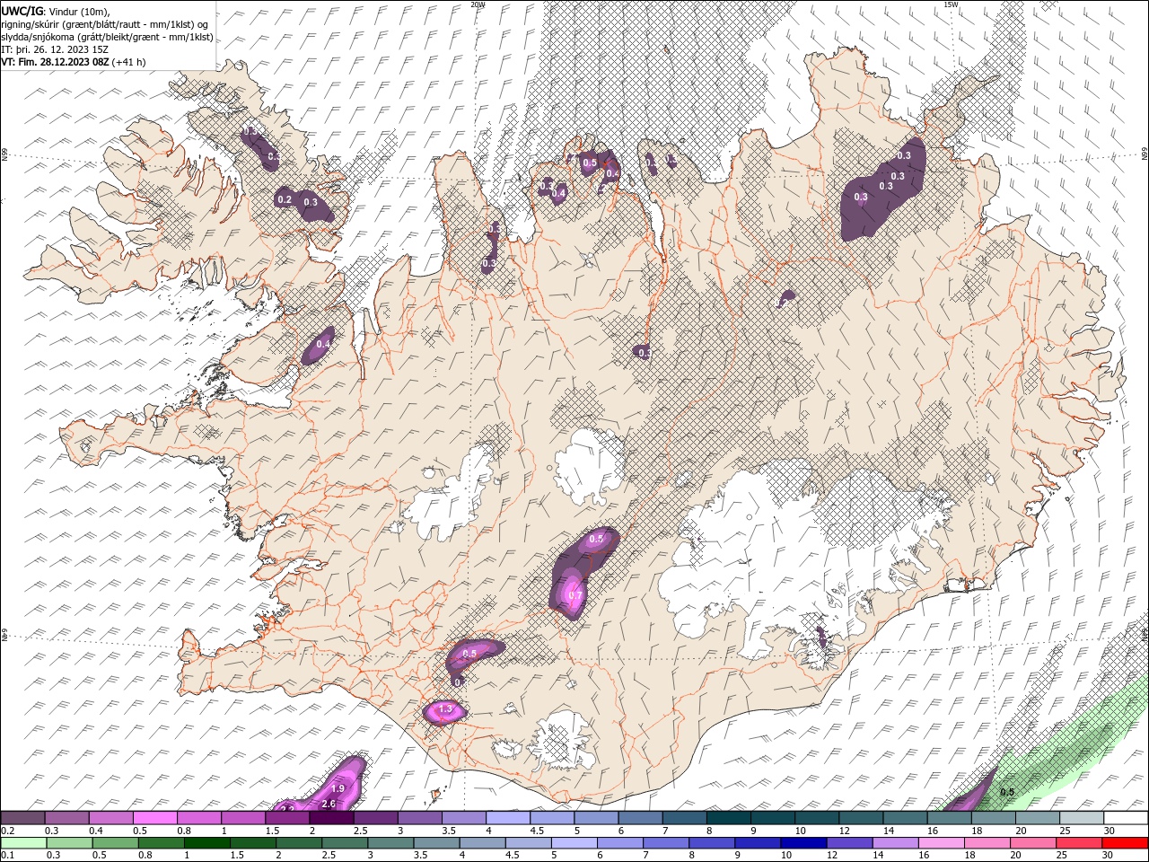Image resolution: width=1149 pixels, height=862 pixels.
Task: Click the '(+41 h)' forecast offset text
Action: click(x=129, y=62)
